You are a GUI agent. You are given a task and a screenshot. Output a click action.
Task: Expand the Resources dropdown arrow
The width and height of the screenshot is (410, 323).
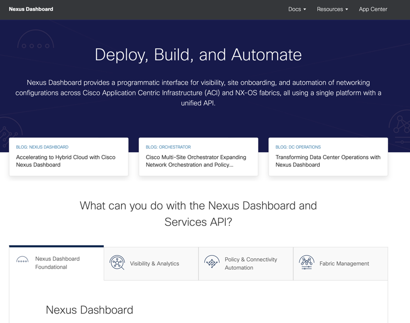point(347,9)
